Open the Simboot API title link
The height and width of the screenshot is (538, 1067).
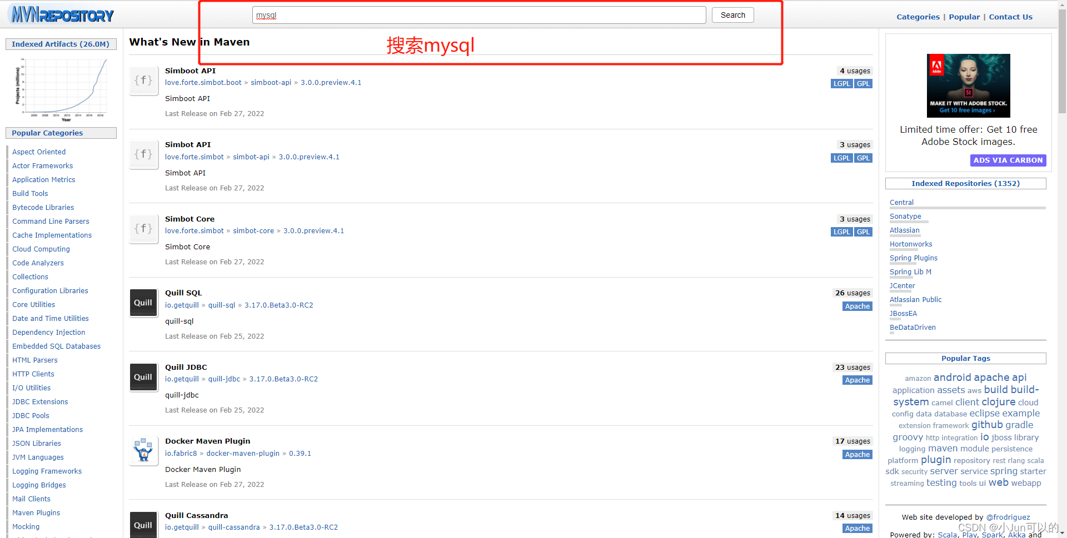pyautogui.click(x=190, y=71)
